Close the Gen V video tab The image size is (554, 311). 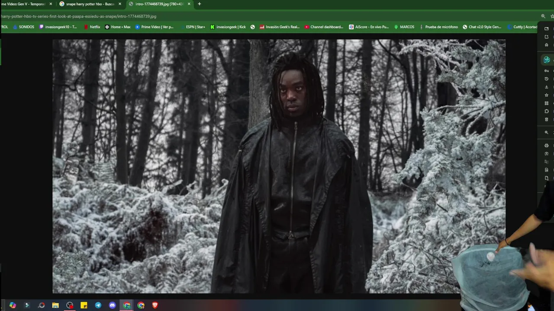51,4
